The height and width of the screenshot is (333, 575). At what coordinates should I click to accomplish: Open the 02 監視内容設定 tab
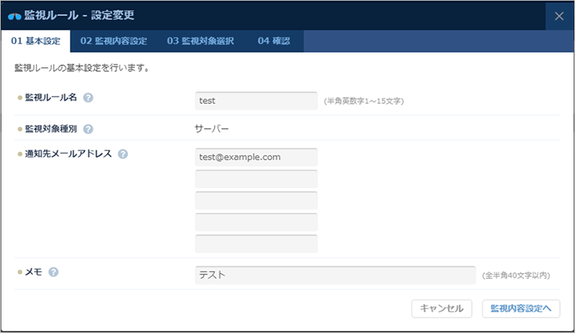pos(114,41)
